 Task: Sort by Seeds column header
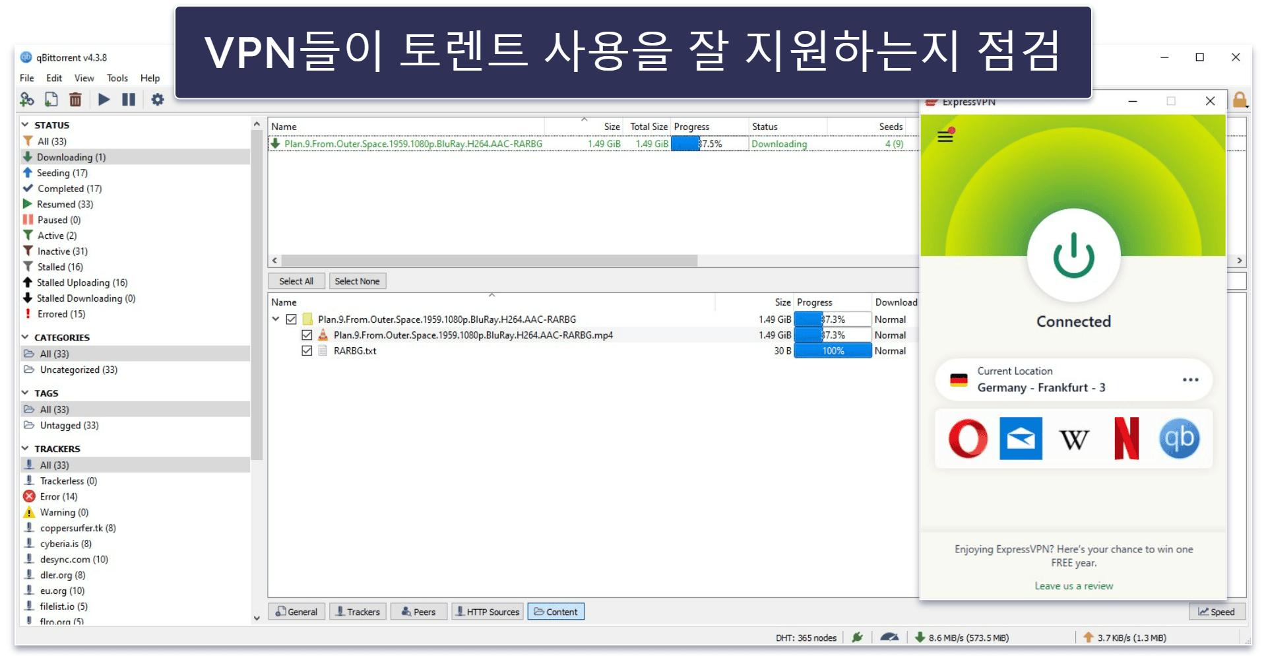(x=891, y=127)
